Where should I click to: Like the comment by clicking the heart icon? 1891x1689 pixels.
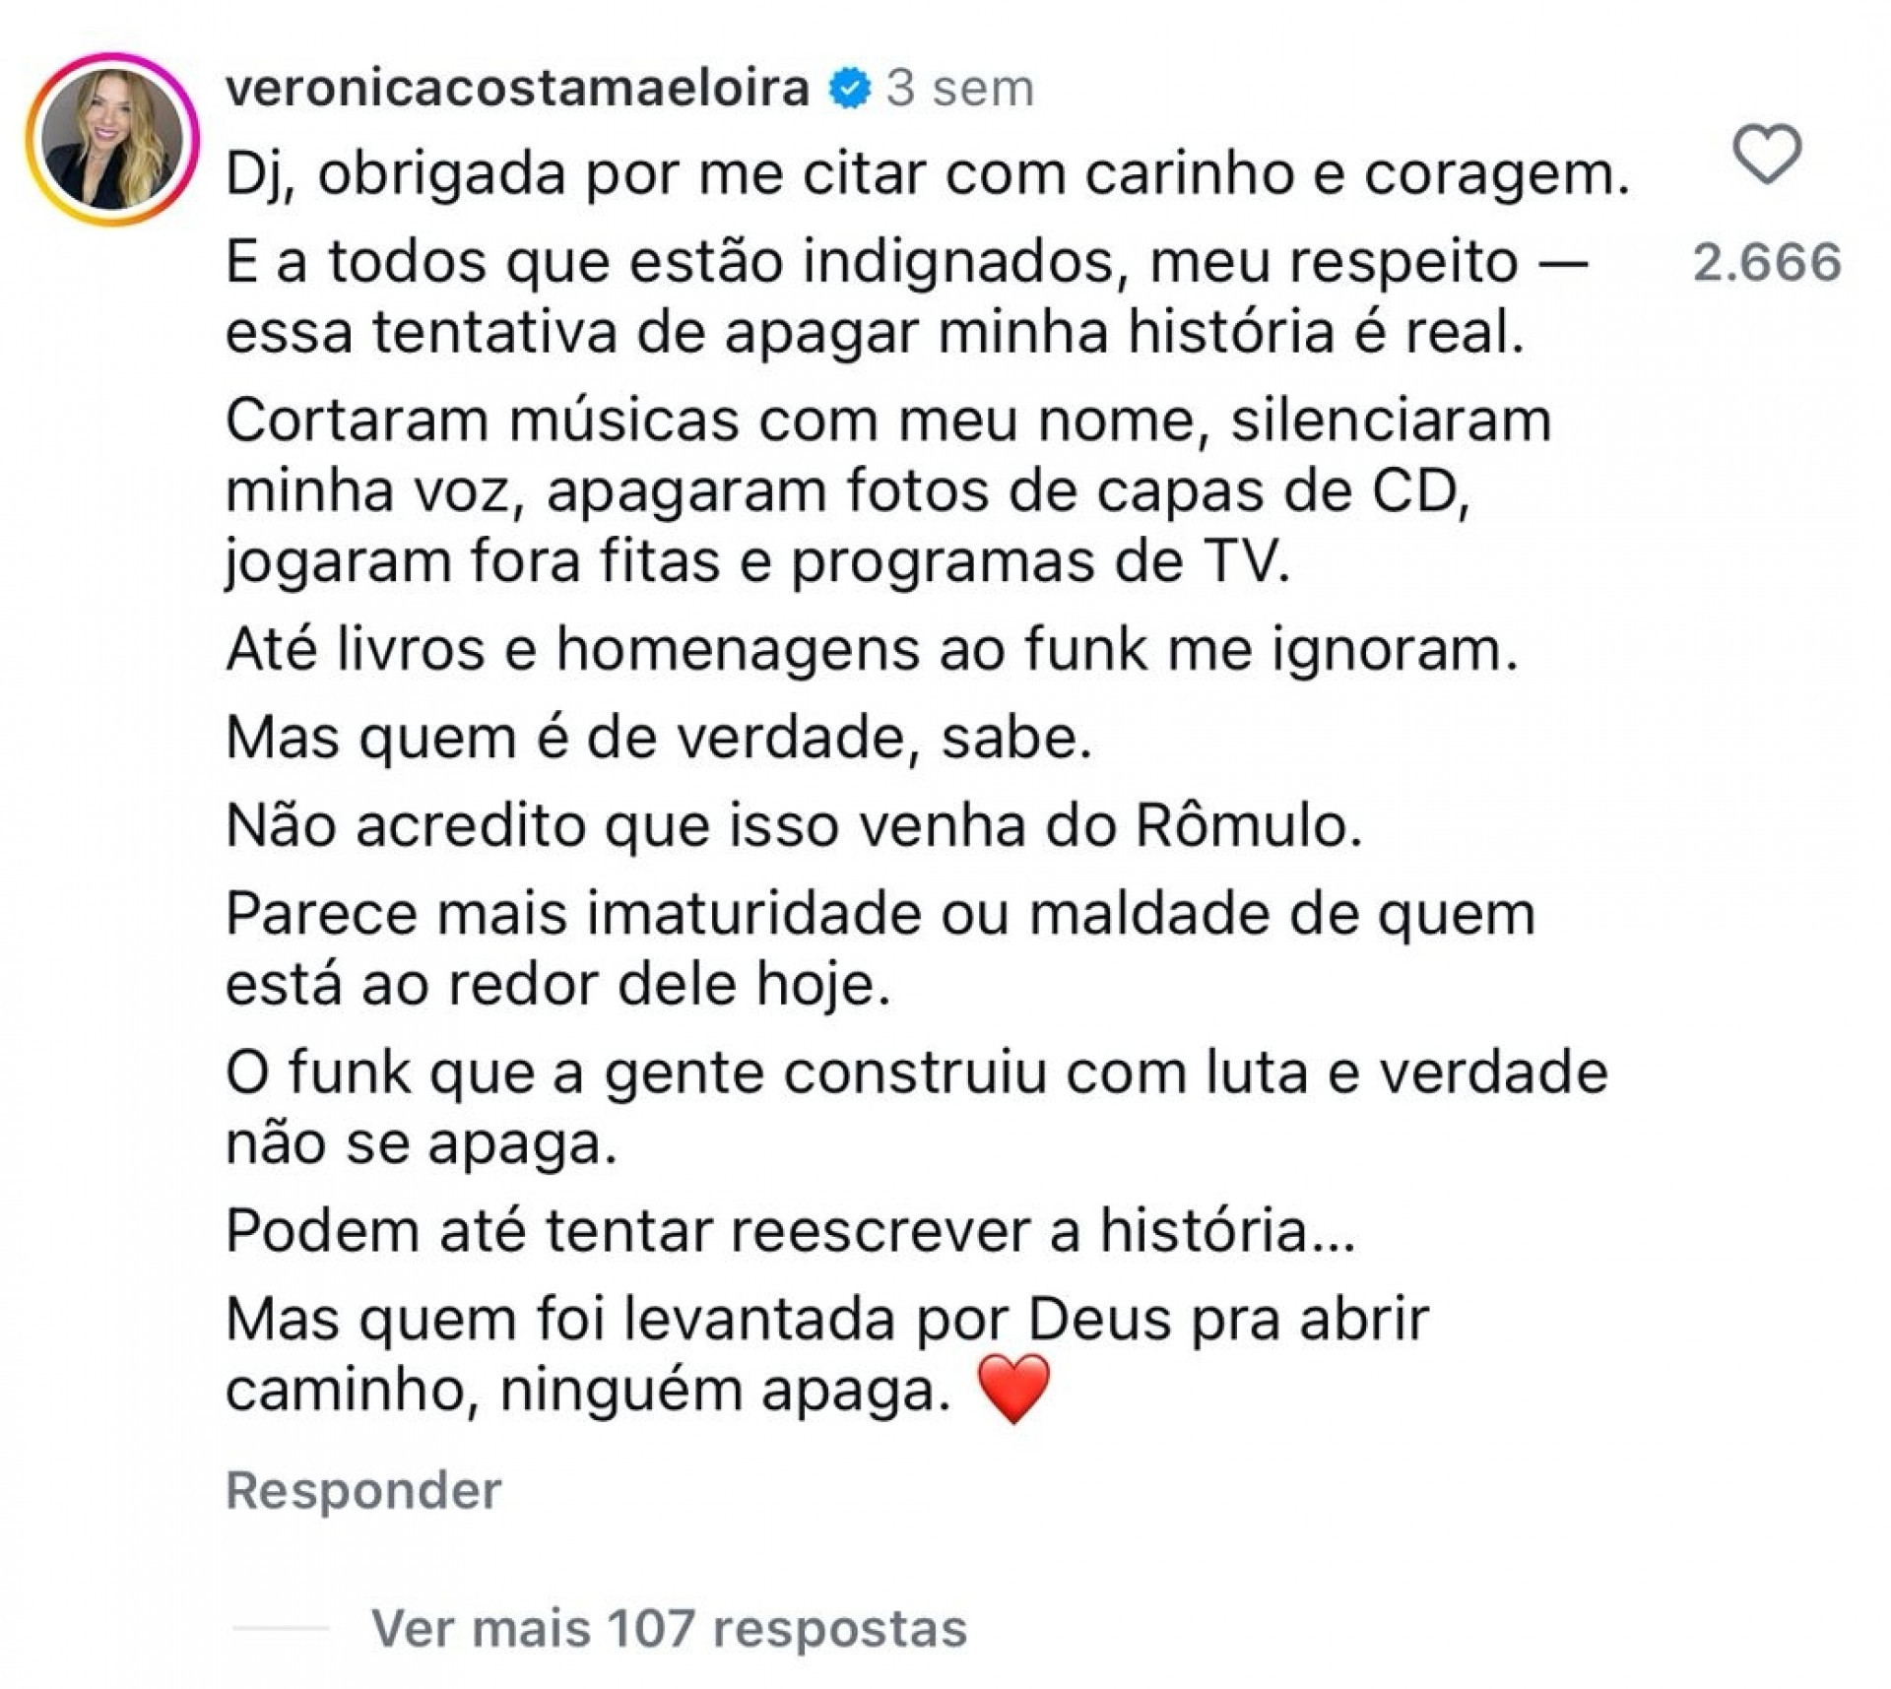(1769, 153)
